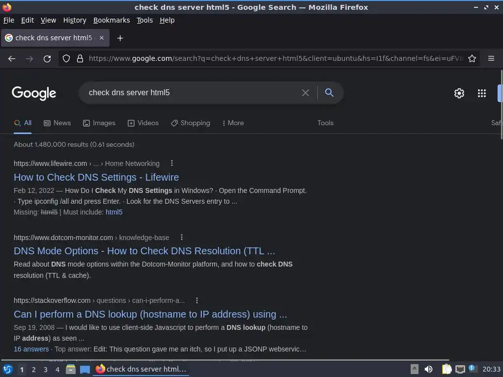
Task: Open the Edit menu
Action: (x=28, y=20)
